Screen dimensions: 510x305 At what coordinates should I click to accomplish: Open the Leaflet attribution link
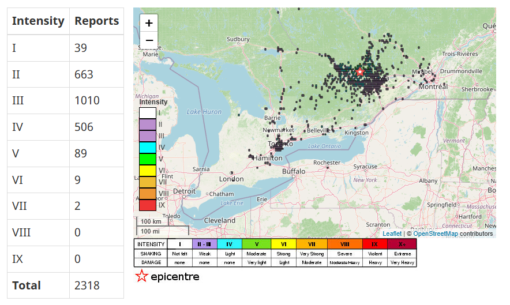pyautogui.click(x=392, y=234)
